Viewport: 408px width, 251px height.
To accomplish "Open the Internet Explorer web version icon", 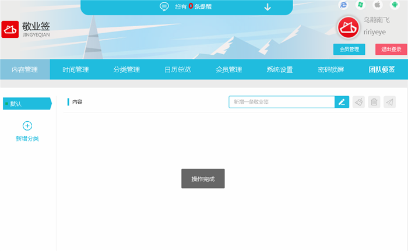I will (343, 5).
